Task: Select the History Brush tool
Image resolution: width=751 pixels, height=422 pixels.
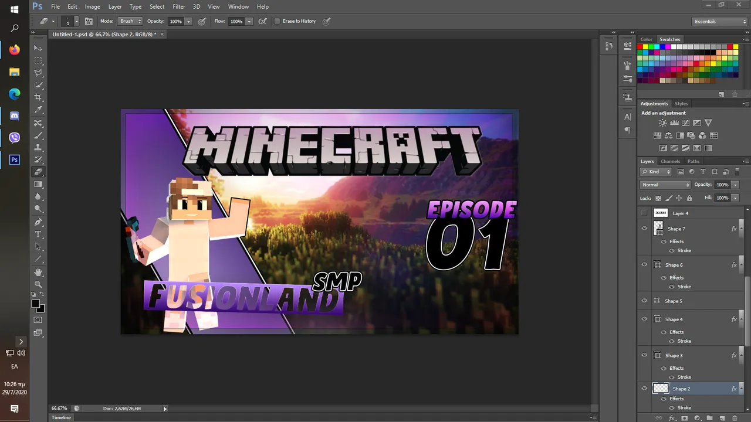Action: (x=38, y=160)
